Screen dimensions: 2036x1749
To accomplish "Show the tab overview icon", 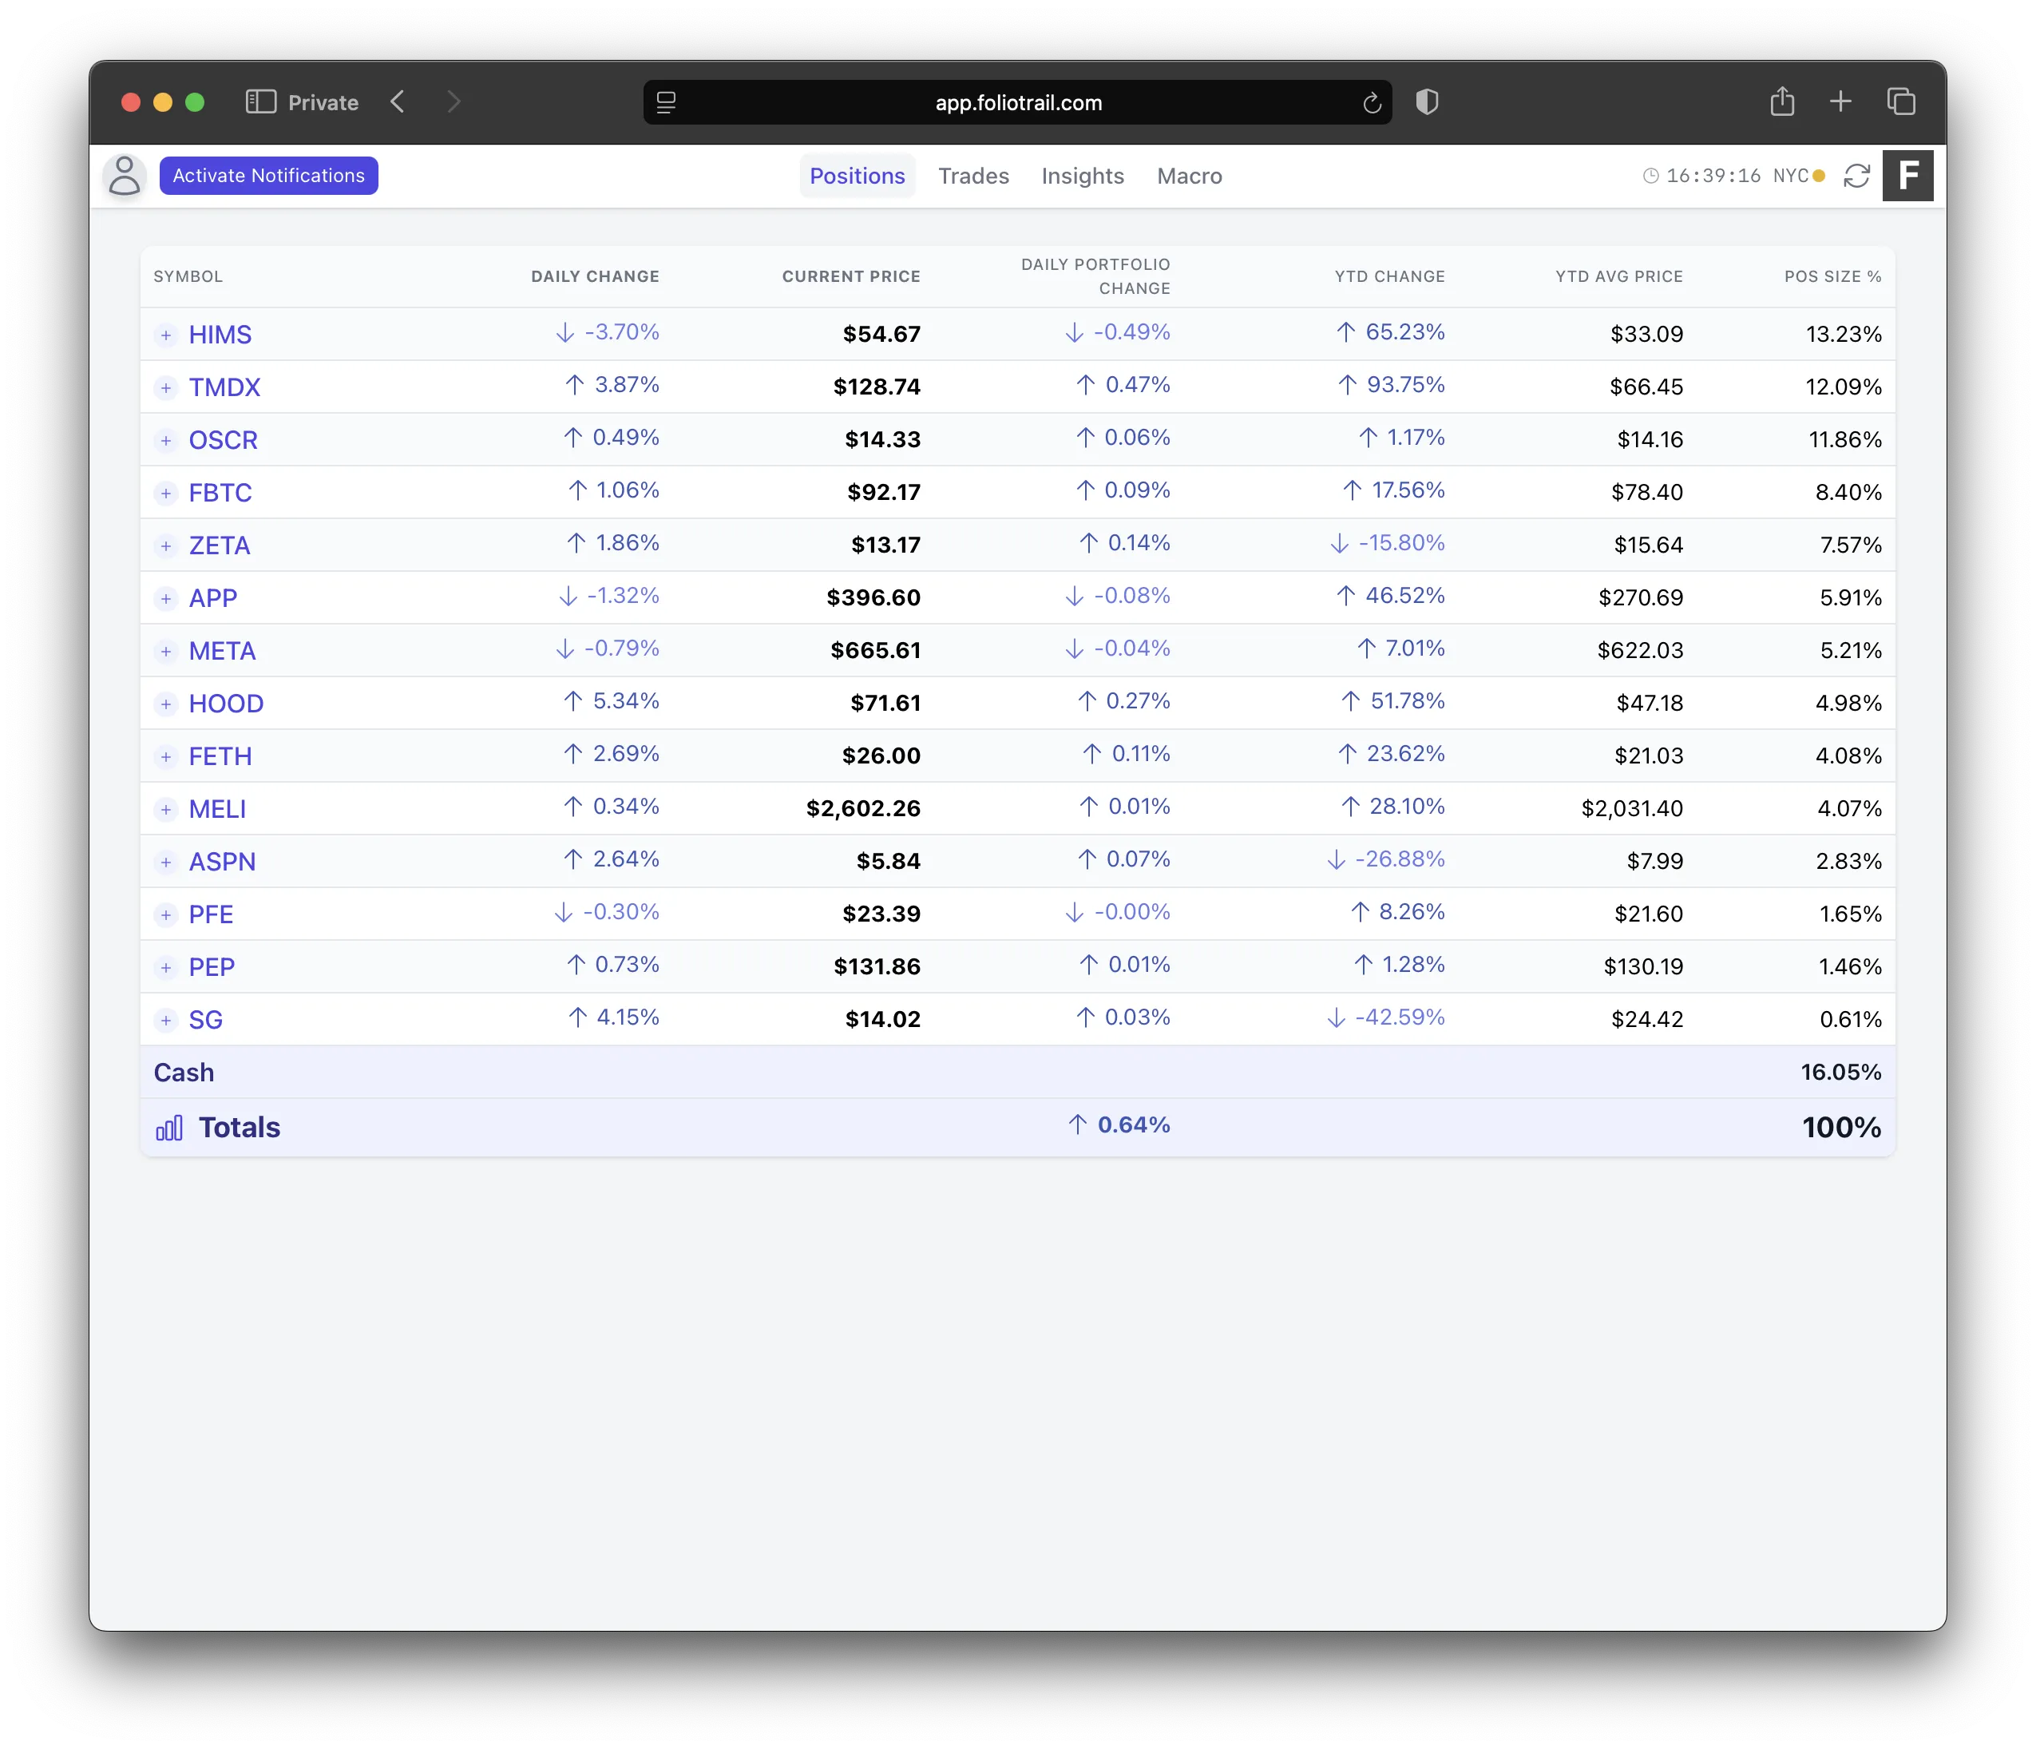I will [1901, 101].
